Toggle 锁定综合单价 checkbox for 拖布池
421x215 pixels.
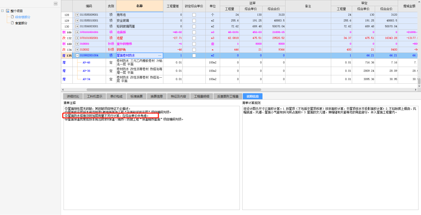(194, 15)
